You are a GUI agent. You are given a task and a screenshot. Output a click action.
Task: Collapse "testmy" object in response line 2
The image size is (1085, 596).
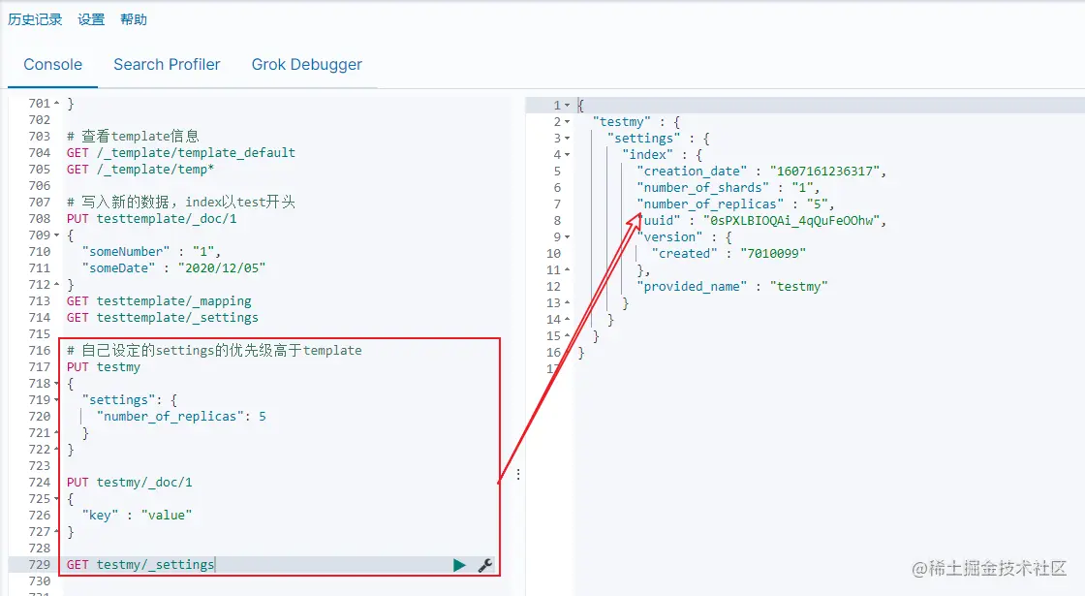pos(568,122)
